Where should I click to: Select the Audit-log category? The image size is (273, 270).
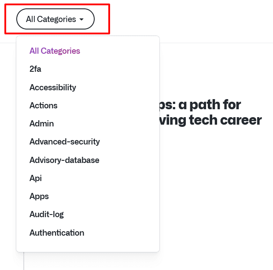click(x=47, y=214)
